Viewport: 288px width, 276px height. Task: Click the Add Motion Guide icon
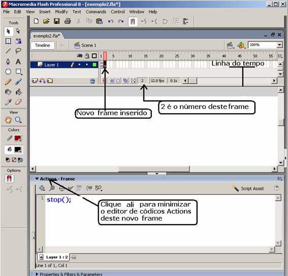coord(42,81)
